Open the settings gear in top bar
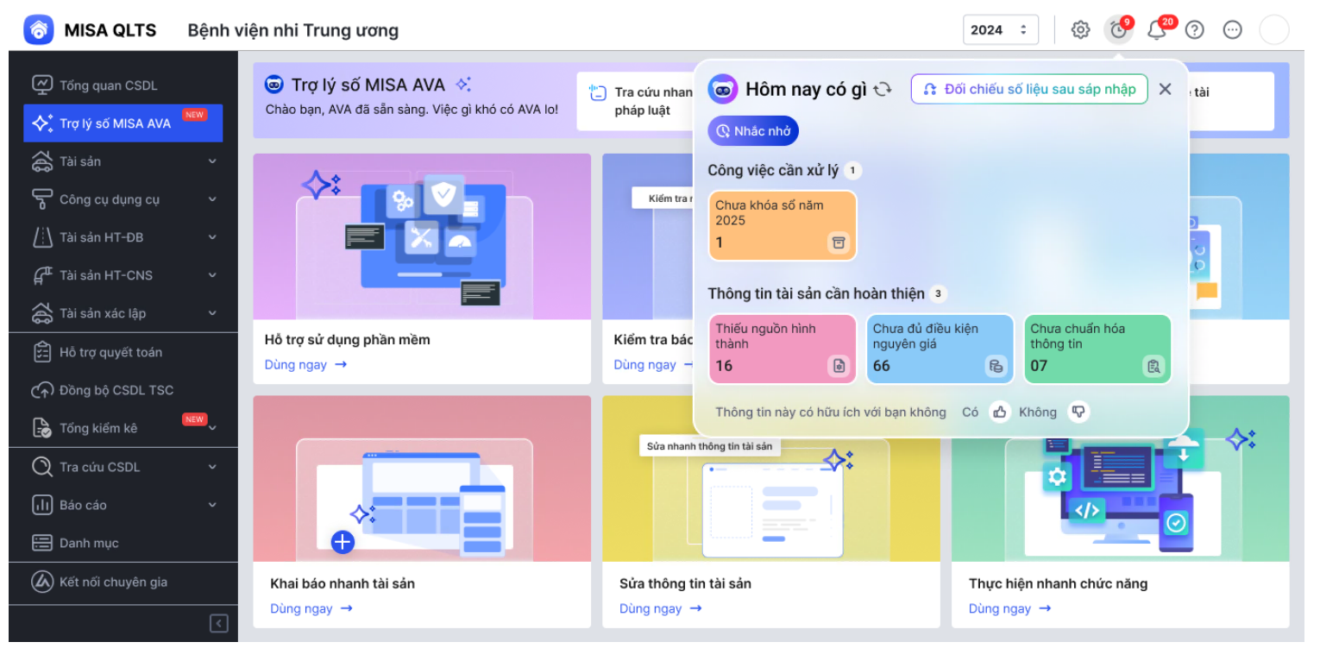Viewport: 1320px width, 661px height. (1080, 30)
